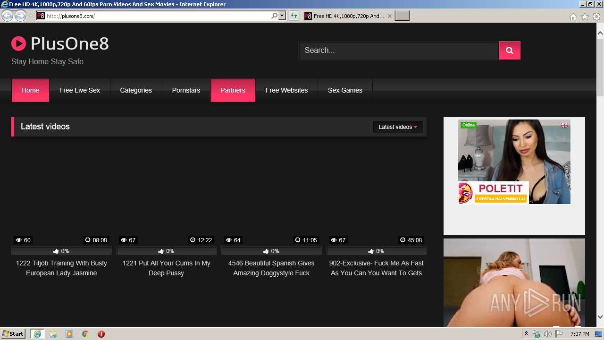Click the 7:07 PM system clock
This screenshot has height=340, width=604.
(579, 334)
